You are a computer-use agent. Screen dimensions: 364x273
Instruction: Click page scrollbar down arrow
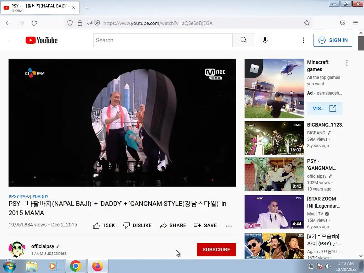(361, 256)
